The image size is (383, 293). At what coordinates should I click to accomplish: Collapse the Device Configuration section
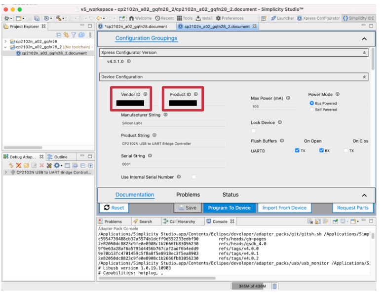364,77
